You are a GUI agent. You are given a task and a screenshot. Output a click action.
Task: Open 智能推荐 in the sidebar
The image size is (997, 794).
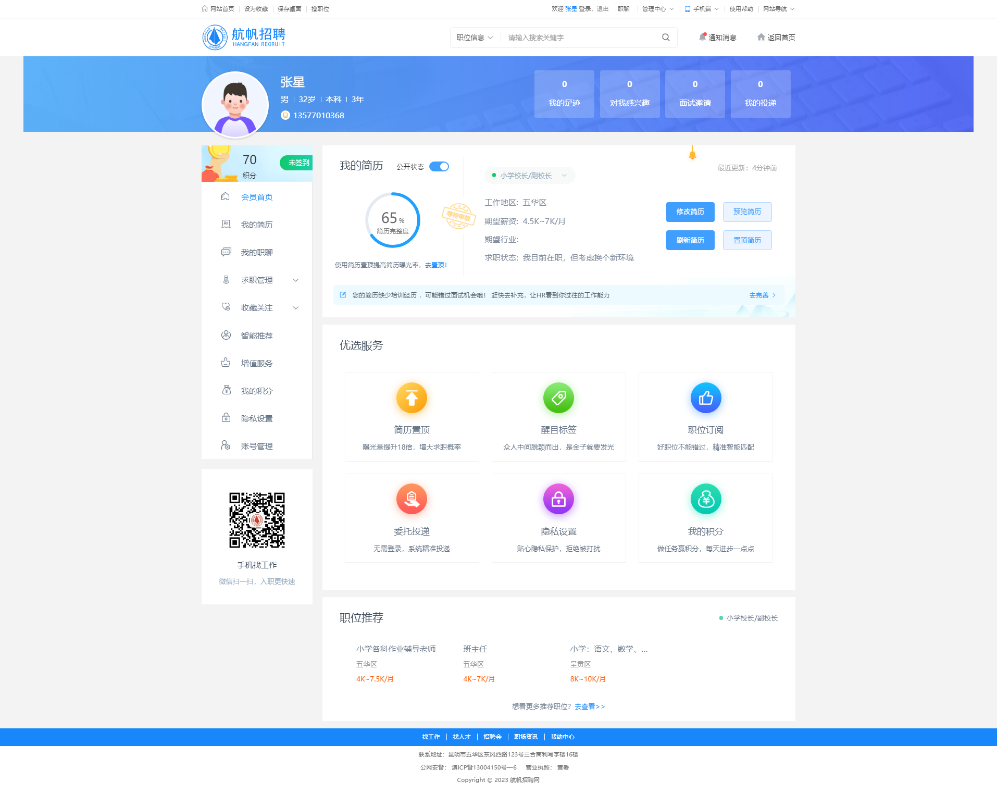pyautogui.click(x=256, y=336)
